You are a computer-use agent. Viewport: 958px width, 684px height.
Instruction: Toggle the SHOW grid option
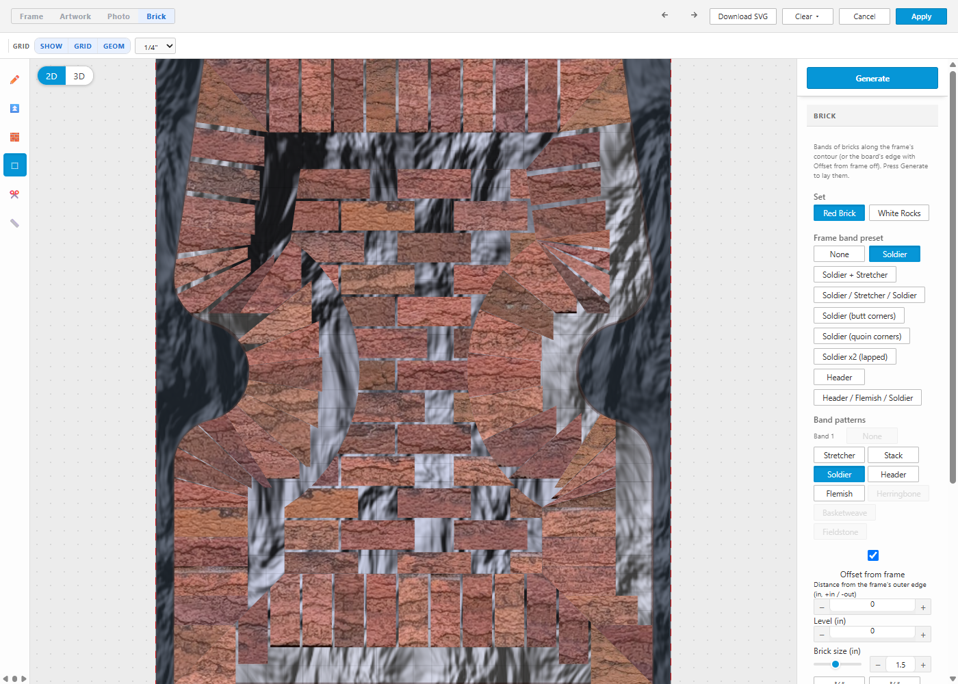click(x=51, y=47)
